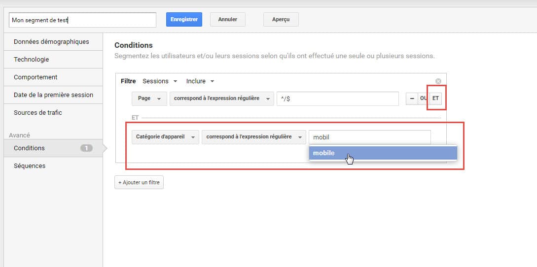The height and width of the screenshot is (267, 537).
Task: Open the Technologie section
Action: click(x=53, y=60)
